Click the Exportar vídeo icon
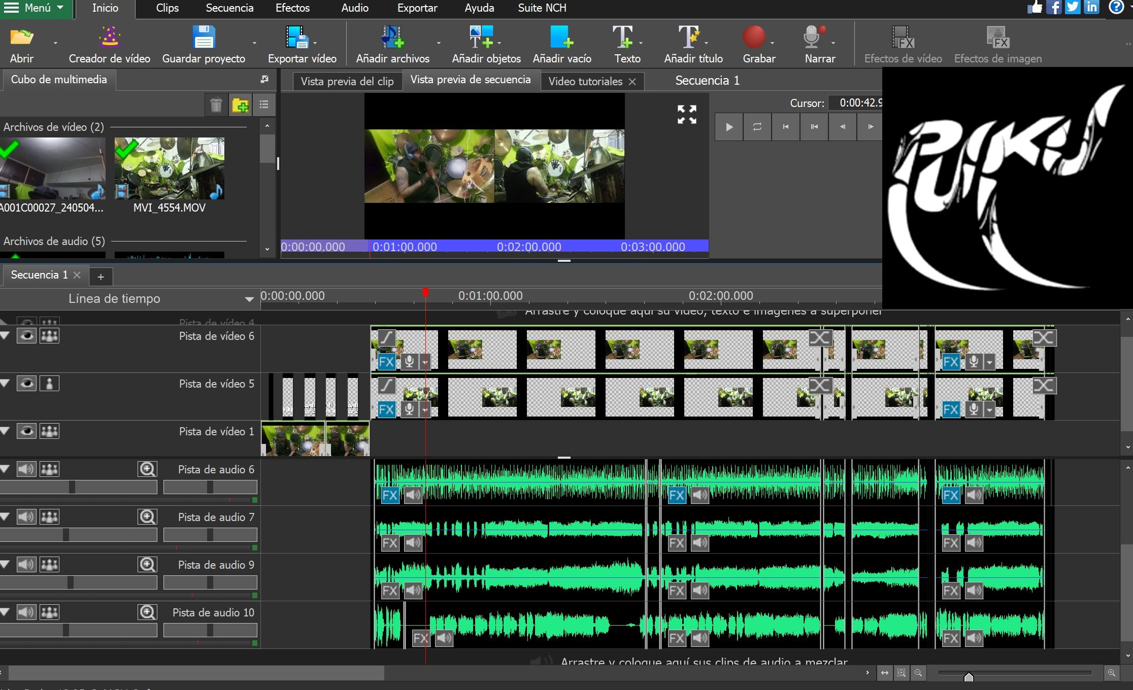 click(x=297, y=37)
